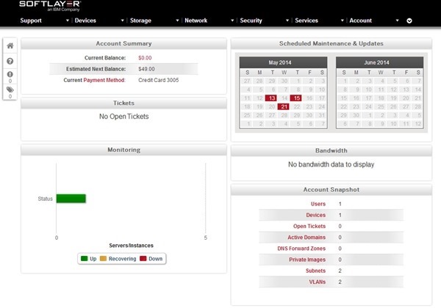Expand the Devices dropdown arrow
Viewport: 441px width, 308px height.
(122, 21)
